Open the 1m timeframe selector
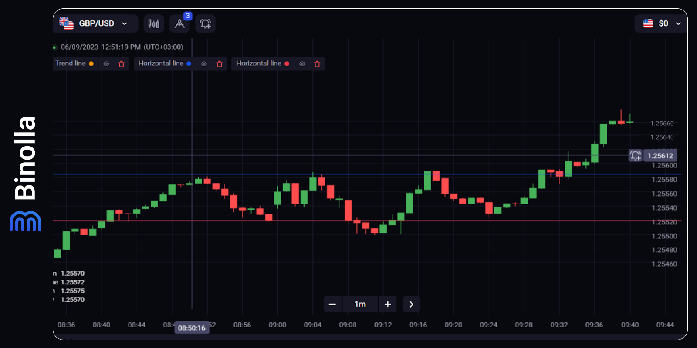This screenshot has height=348, width=697. 360,304
